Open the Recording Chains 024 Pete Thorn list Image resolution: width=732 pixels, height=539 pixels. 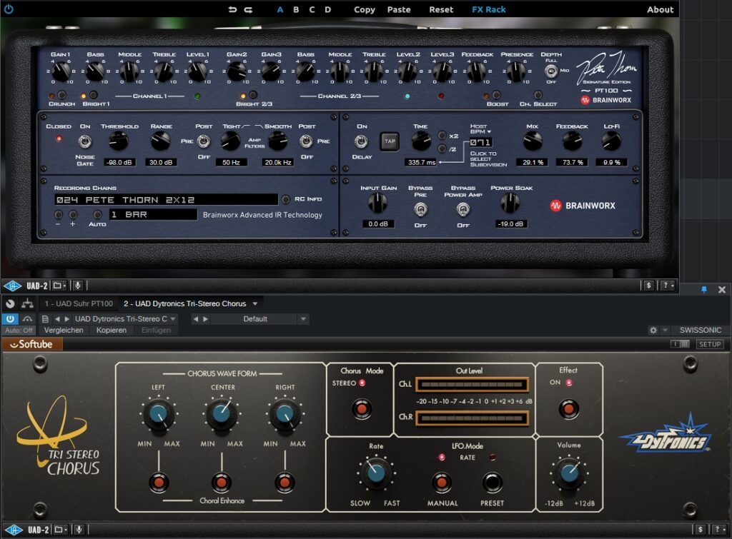(166, 200)
